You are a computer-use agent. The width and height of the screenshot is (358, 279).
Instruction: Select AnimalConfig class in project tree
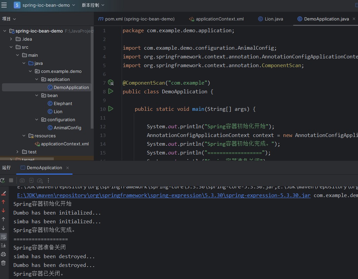(x=67, y=128)
